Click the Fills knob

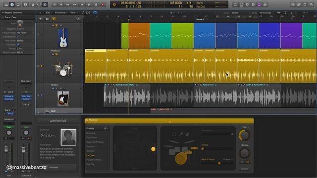(x=244, y=135)
